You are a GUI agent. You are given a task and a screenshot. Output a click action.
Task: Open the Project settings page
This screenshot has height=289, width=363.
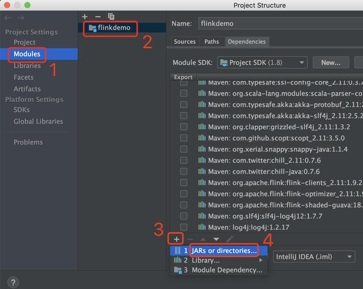24,42
